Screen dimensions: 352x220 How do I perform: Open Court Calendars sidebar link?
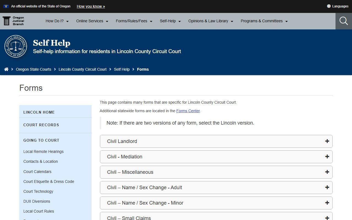tap(37, 172)
